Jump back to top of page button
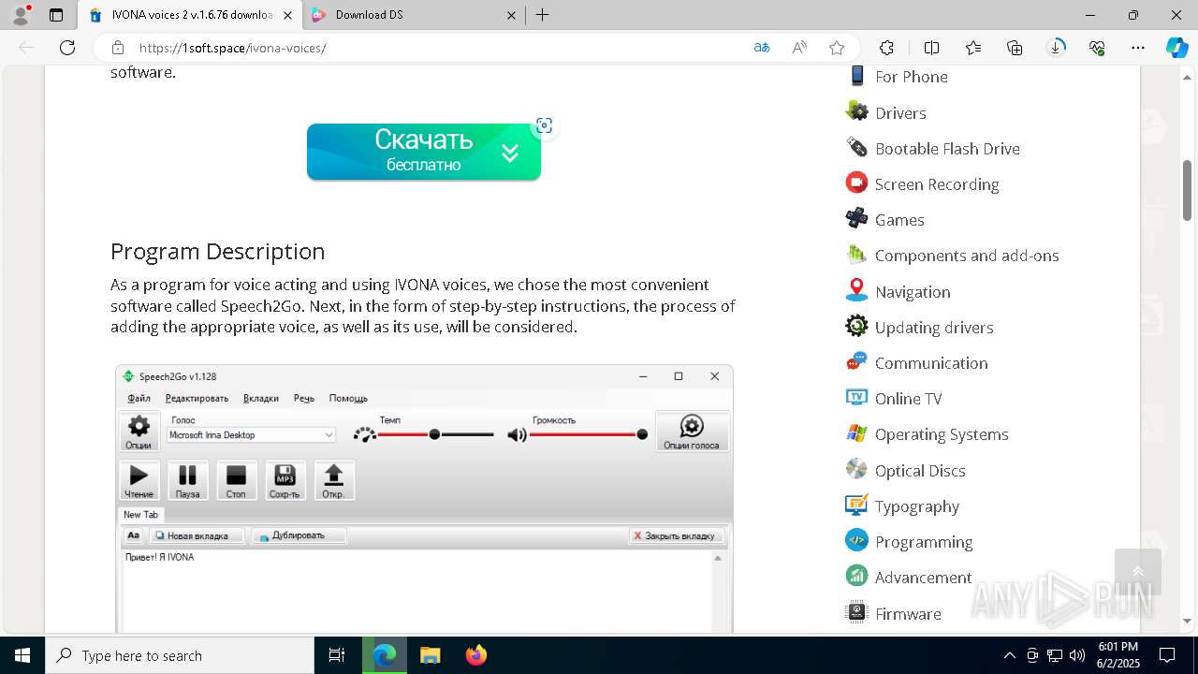 click(x=1138, y=572)
